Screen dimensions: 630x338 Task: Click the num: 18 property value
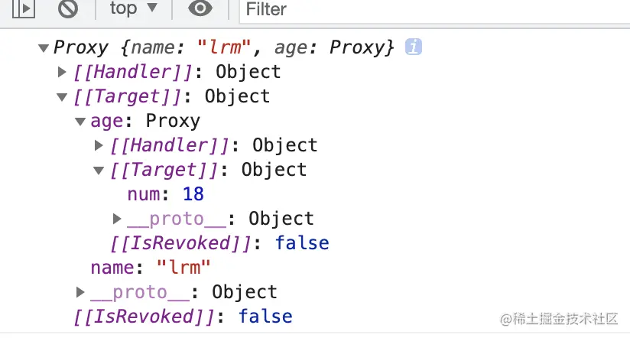pos(193,194)
